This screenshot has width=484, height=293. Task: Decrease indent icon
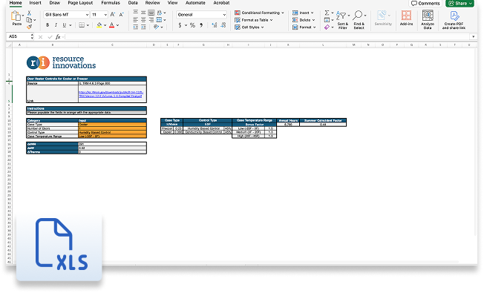click(x=136, y=27)
